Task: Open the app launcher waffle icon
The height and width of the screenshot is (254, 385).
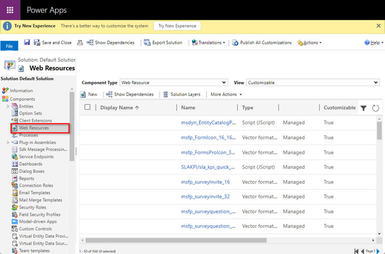Action: coord(10,10)
